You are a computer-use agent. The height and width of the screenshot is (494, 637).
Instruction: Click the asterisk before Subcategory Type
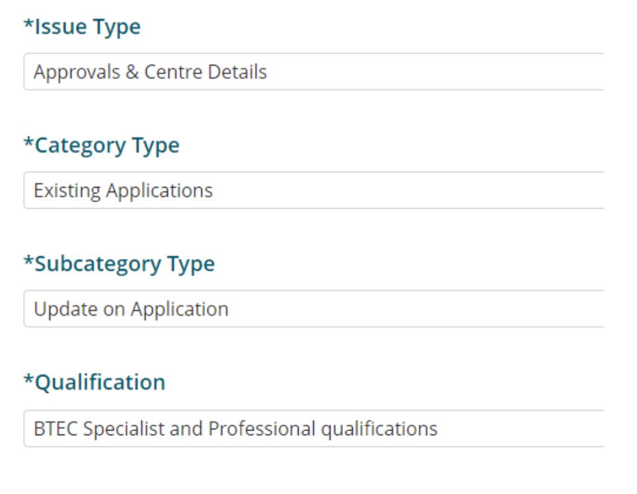point(27,262)
